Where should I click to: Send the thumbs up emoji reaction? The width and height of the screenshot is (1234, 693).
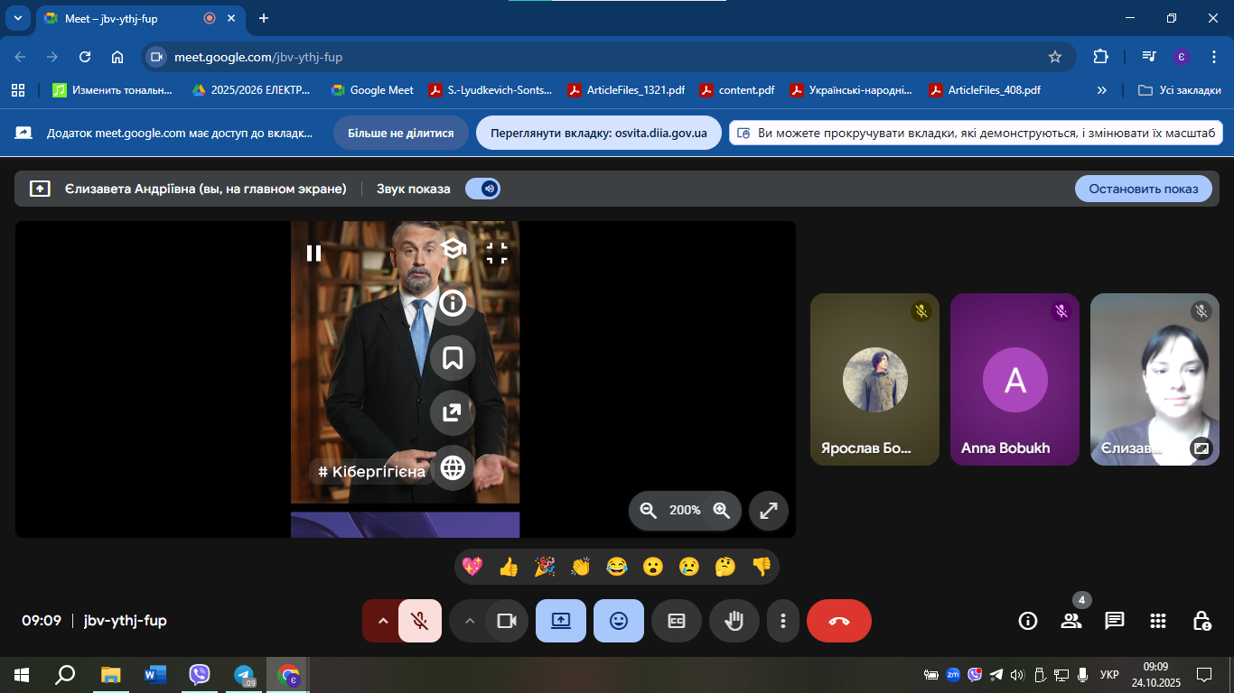point(509,567)
